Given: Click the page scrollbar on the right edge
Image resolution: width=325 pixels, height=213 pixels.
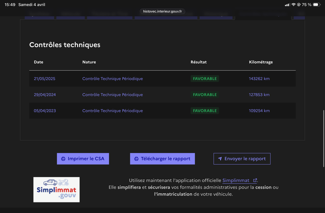Looking at the screenshot, I should point(323,136).
